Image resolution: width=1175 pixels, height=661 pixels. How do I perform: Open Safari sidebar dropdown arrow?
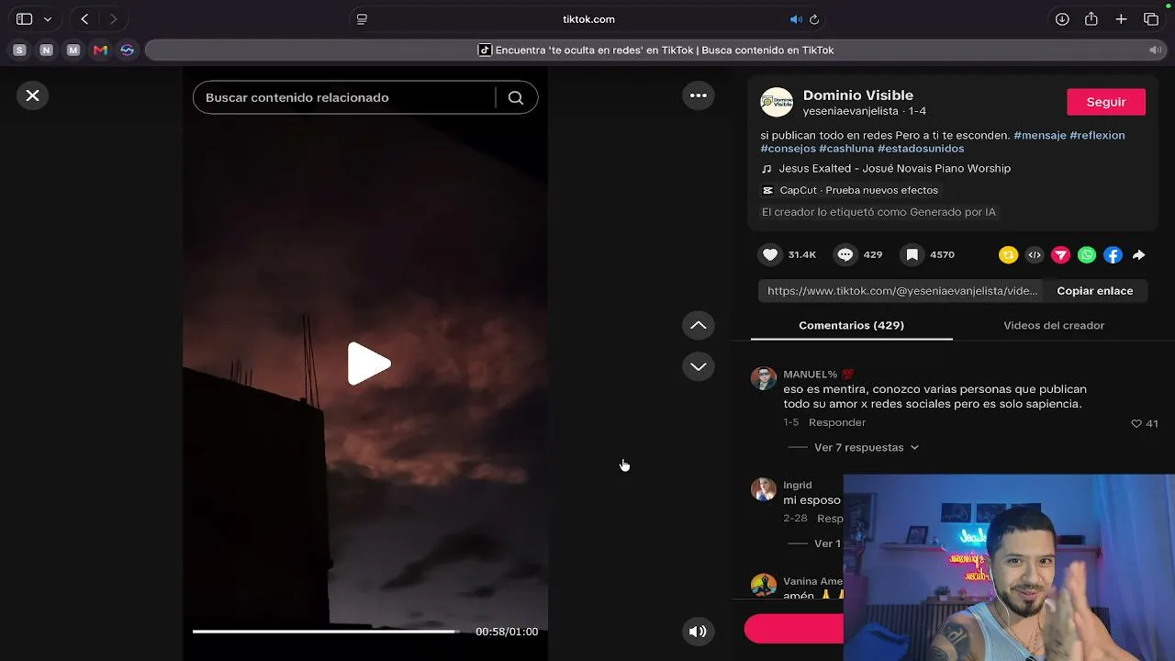48,19
